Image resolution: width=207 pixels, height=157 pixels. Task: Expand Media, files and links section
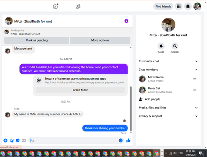(x=168, y=108)
